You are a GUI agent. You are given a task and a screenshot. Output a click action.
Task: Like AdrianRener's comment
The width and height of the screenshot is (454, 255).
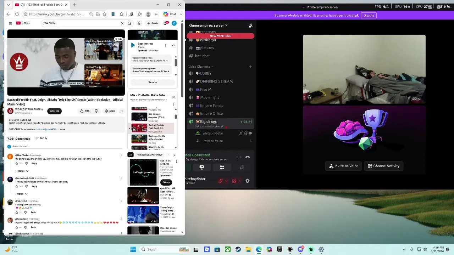click(x=17, y=227)
